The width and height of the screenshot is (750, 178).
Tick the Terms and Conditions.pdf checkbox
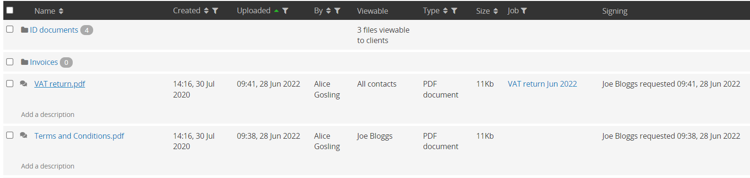pos(10,135)
